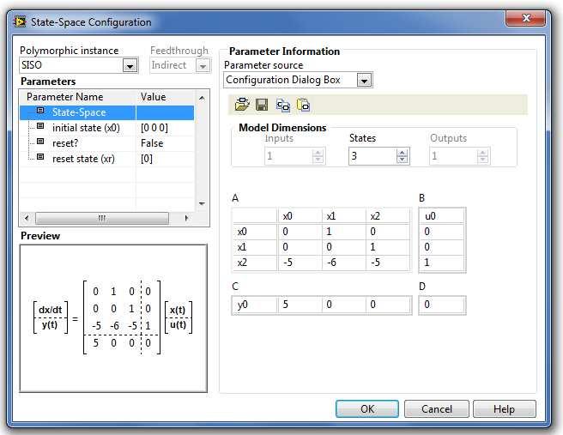Click the [0 0 0] initial state value

[154, 128]
